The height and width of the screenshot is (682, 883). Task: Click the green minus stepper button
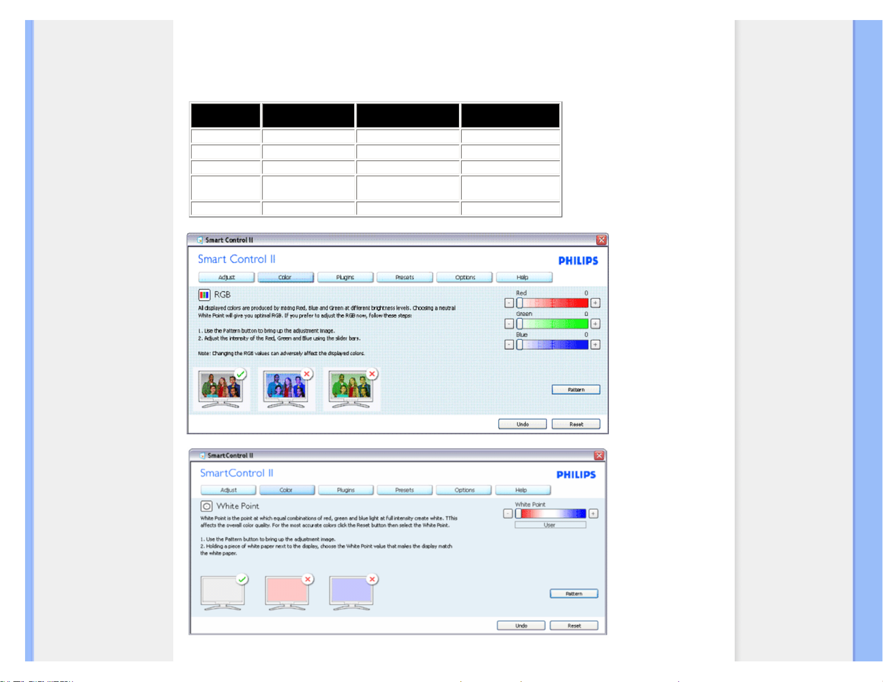click(x=509, y=324)
